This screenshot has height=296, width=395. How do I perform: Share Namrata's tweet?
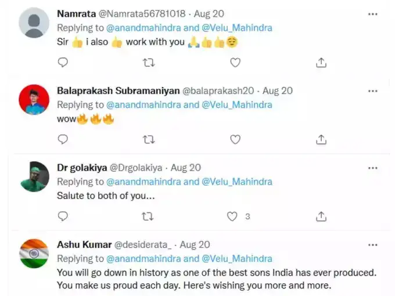(x=321, y=63)
